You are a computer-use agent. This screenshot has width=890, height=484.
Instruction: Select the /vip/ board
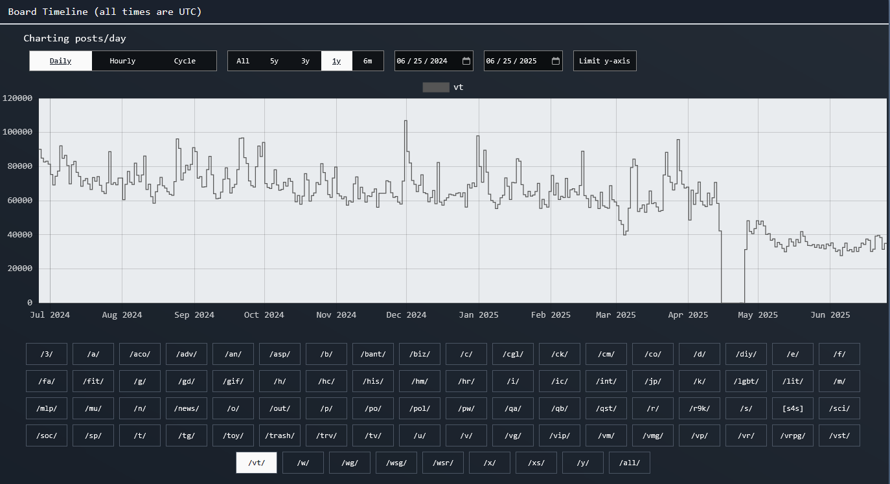coord(560,435)
